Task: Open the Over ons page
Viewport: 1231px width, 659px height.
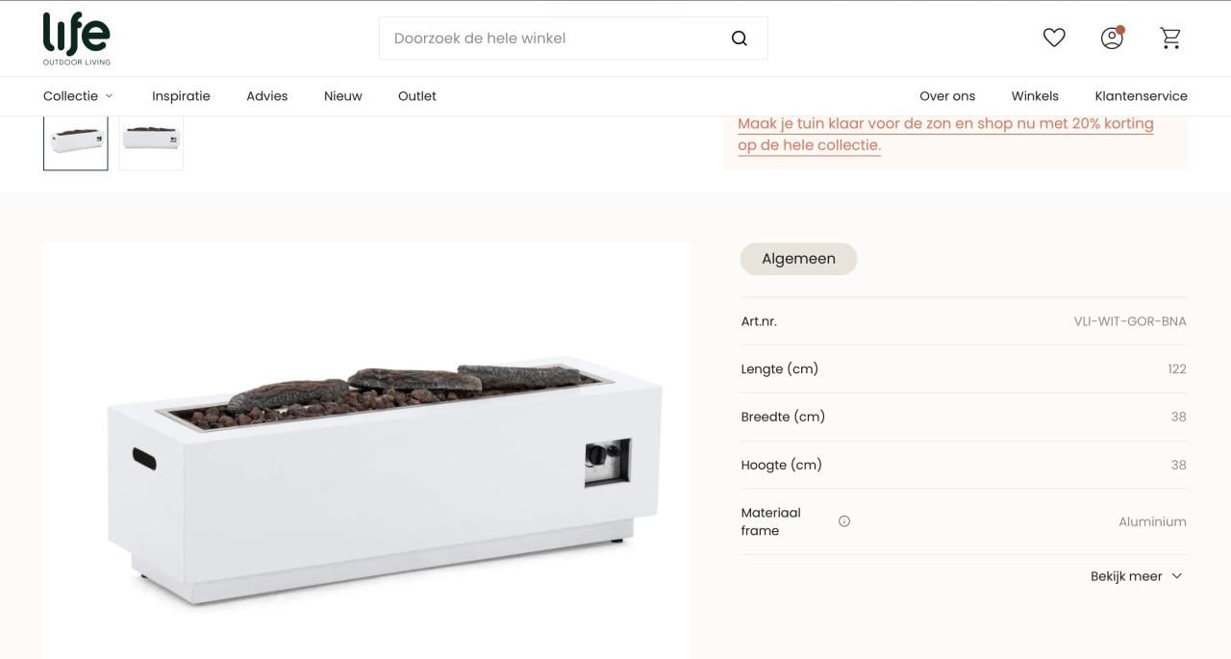Action: pyautogui.click(x=947, y=96)
